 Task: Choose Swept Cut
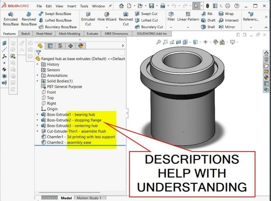pos(146,14)
